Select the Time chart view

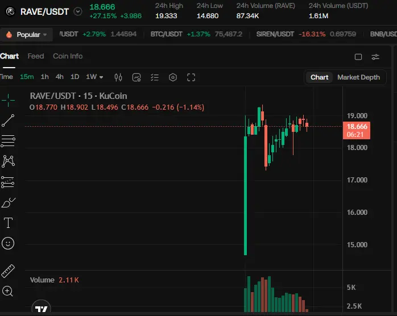point(6,77)
